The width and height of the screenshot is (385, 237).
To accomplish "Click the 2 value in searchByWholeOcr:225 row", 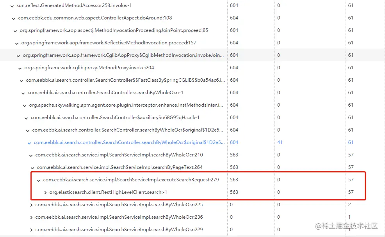I will pos(349,205).
